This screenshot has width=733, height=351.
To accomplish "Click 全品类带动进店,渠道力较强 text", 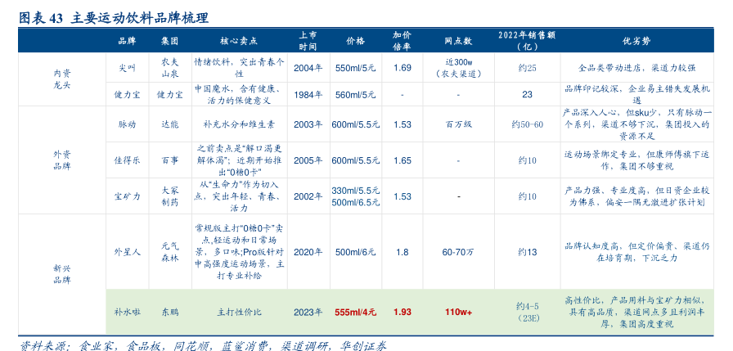I will click(x=636, y=68).
